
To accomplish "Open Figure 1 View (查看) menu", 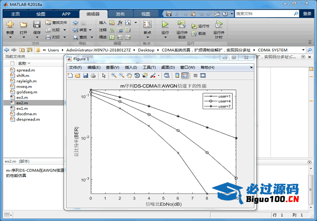I will pyautogui.click(x=113, y=68).
